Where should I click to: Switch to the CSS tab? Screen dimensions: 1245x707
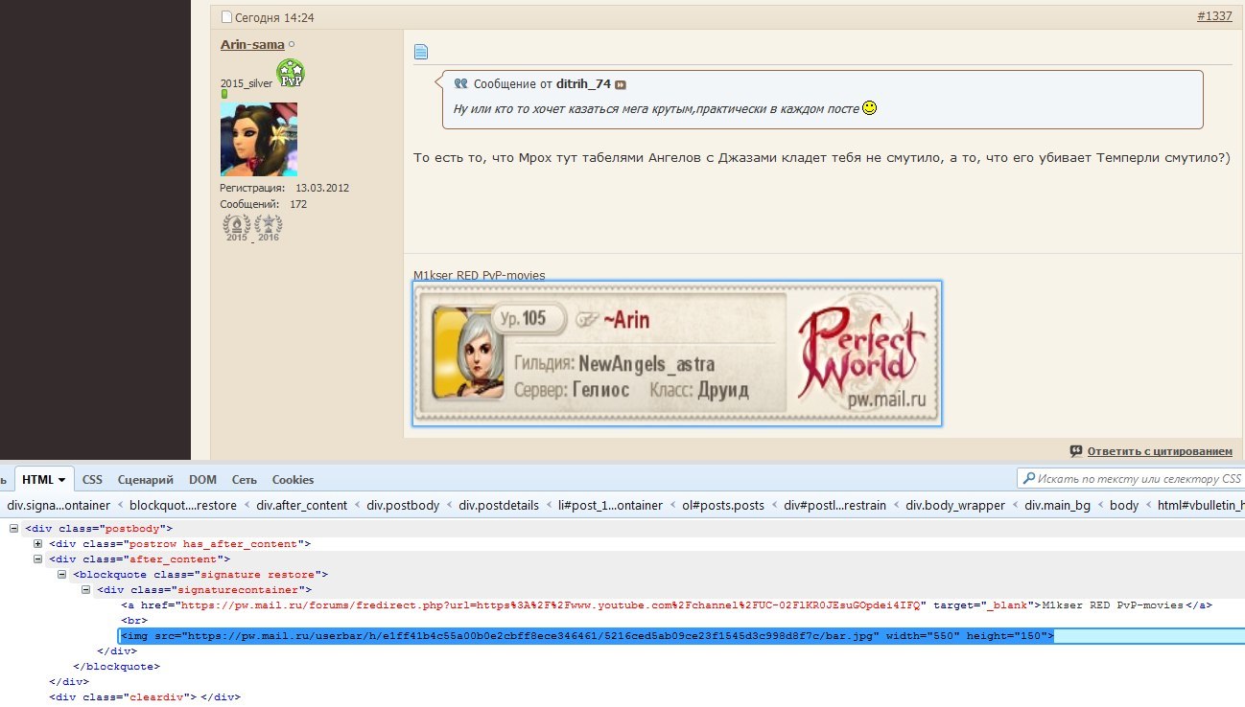click(92, 480)
